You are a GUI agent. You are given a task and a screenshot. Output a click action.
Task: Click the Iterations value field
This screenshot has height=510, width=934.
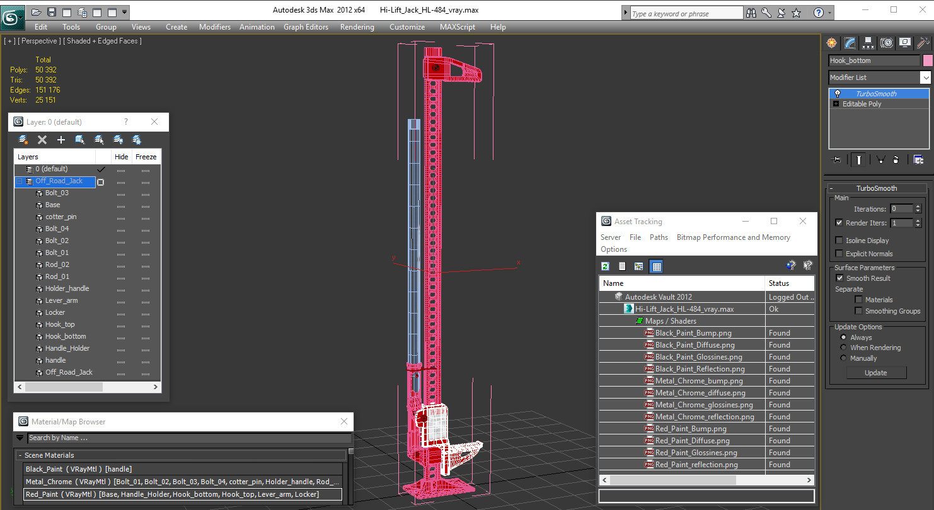[x=901, y=209]
